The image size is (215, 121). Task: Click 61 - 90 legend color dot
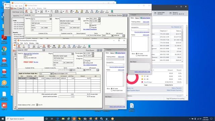pos(142,79)
